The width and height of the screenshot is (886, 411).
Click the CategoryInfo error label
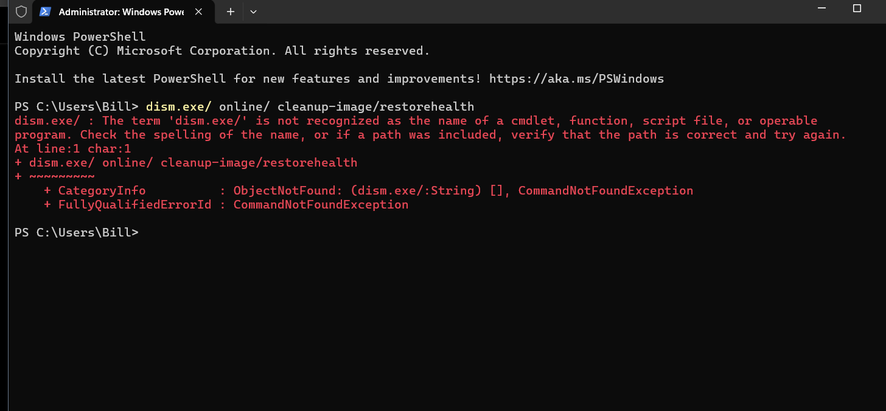(x=102, y=190)
